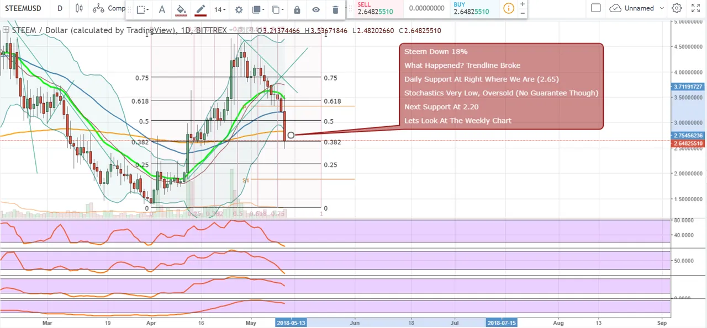The height and width of the screenshot is (328, 707).
Task: Click the SELL 2.64825510 button
Action: coord(378,8)
